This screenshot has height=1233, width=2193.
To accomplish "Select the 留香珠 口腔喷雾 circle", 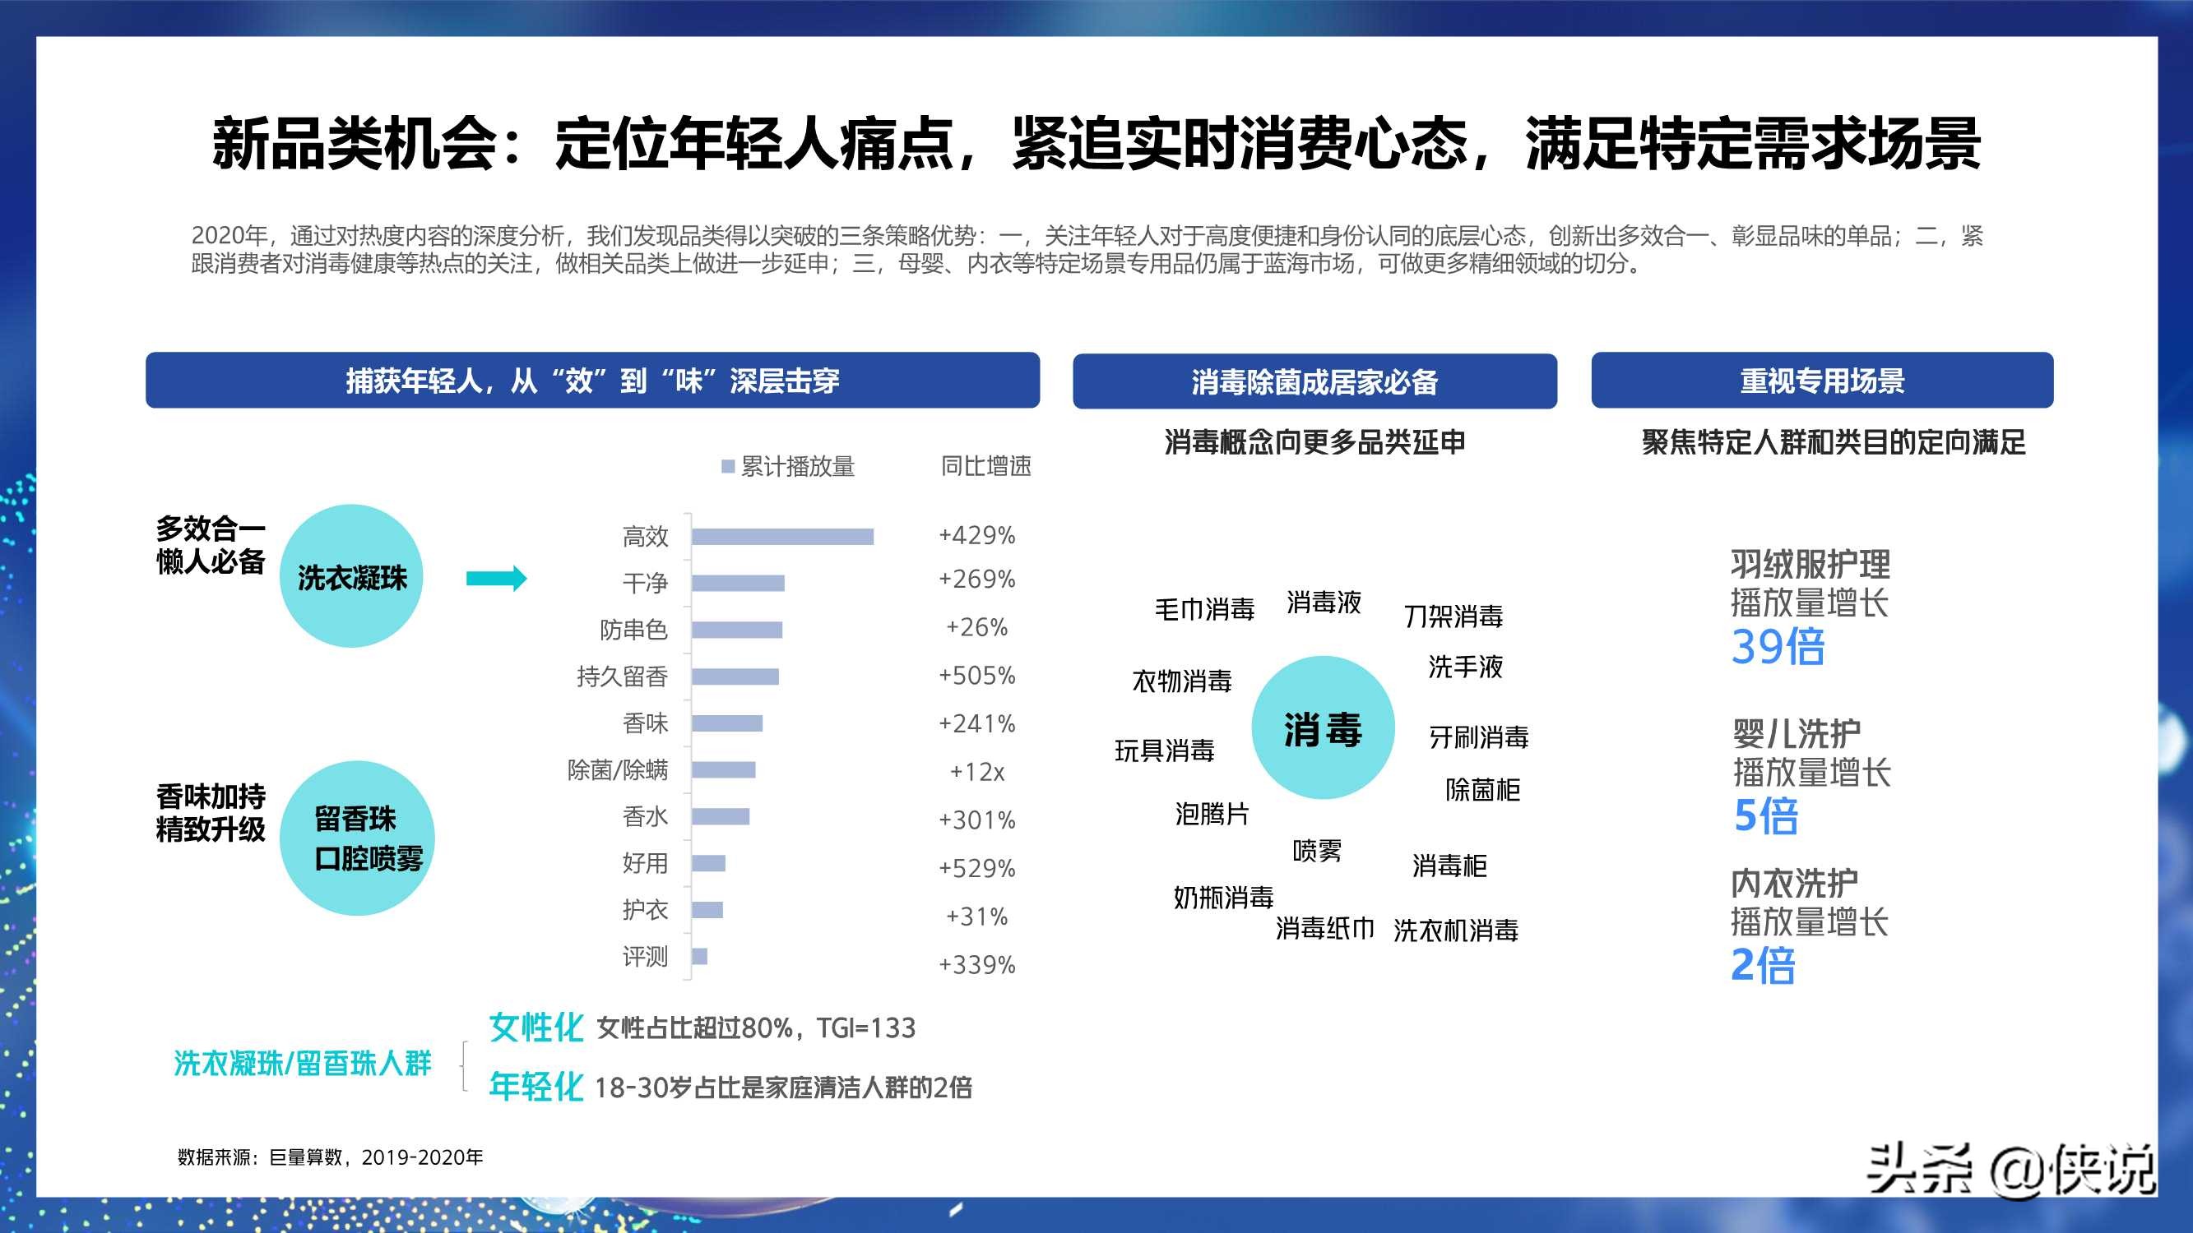I will click(357, 838).
